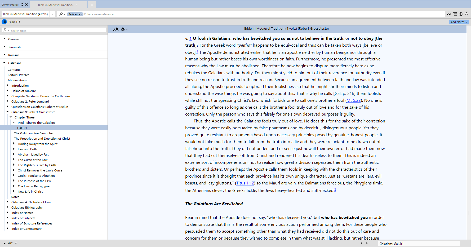Open The Proscription and Depiction of Christ
The image size is (471, 247).
tap(42, 139)
